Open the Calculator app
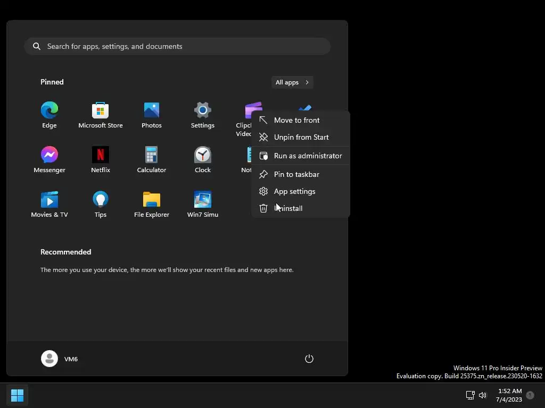Viewport: 545px width, 408px height. (152, 160)
